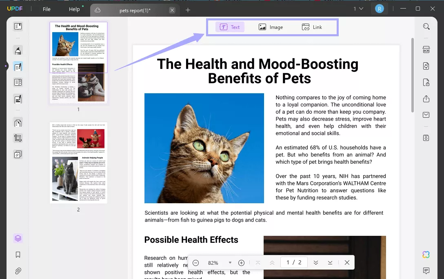This screenshot has height=279, width=444.
Task: Jump to last page
Action: (330, 263)
